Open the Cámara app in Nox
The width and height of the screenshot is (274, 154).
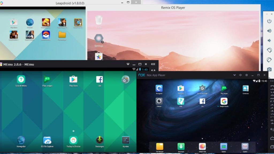click(159, 102)
